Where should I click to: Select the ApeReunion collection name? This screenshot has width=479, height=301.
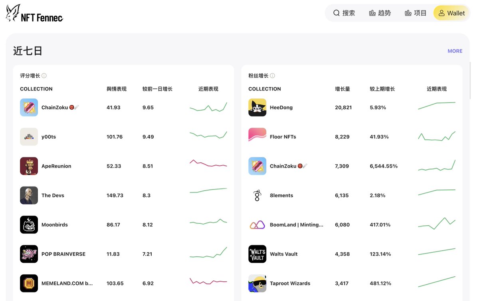56,166
